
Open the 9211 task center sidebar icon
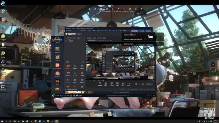click(57, 65)
